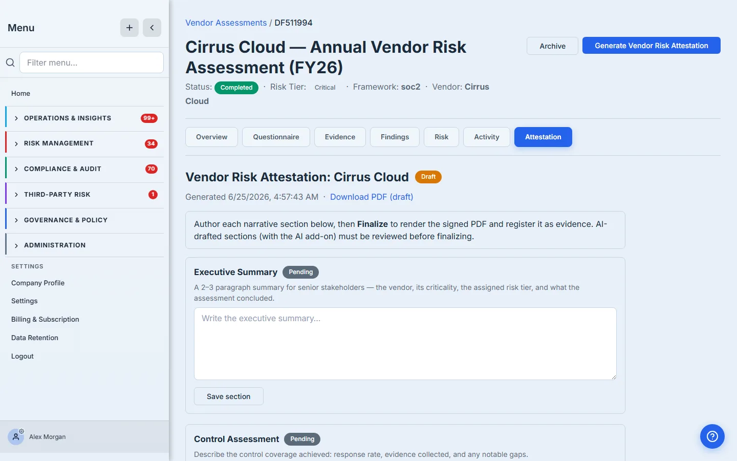Click the Control Assessment heading
Screen dimensions: 737x461
click(x=236, y=439)
